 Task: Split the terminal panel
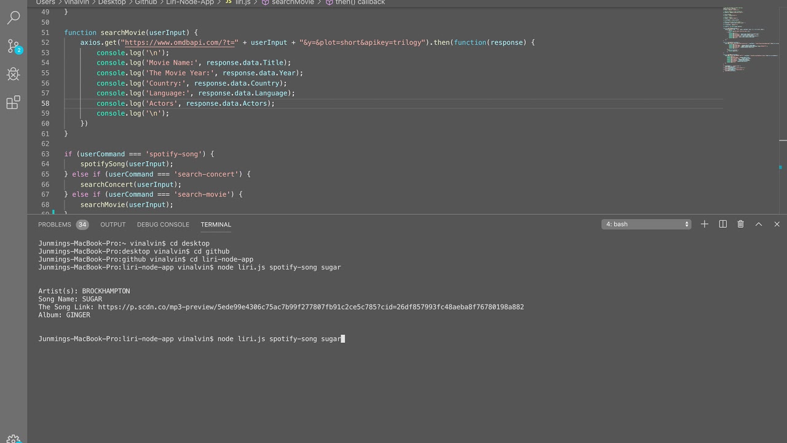723,224
